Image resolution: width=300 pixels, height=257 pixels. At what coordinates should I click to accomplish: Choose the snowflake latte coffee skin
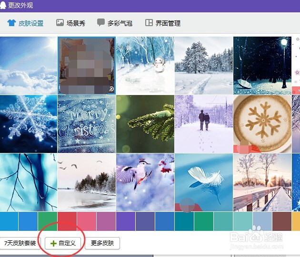[x=262, y=124]
